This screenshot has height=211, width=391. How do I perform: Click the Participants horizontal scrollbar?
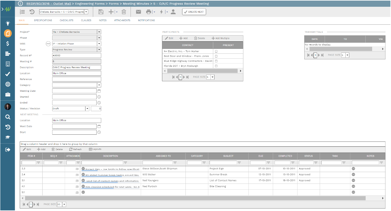point(202,71)
